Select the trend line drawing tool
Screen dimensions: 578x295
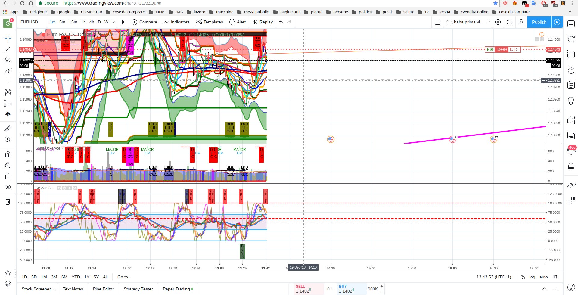click(8, 49)
